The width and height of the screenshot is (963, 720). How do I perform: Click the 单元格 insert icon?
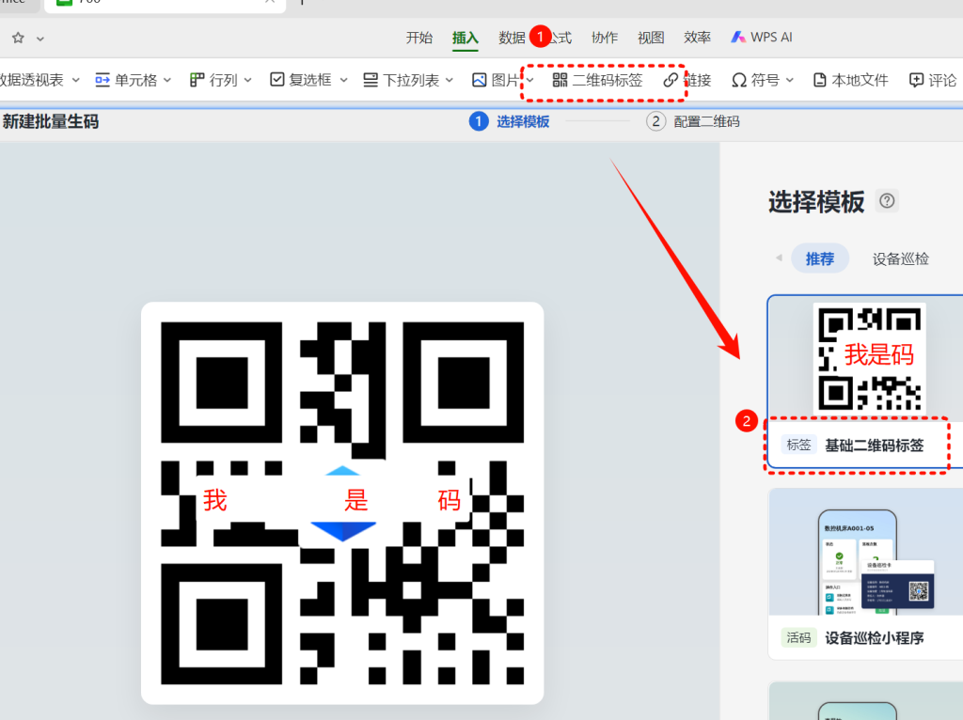103,80
